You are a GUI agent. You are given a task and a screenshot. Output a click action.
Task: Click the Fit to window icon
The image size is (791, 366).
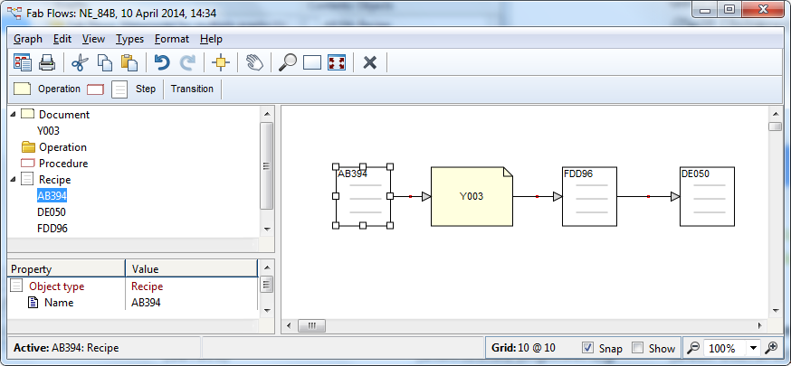[x=337, y=62]
